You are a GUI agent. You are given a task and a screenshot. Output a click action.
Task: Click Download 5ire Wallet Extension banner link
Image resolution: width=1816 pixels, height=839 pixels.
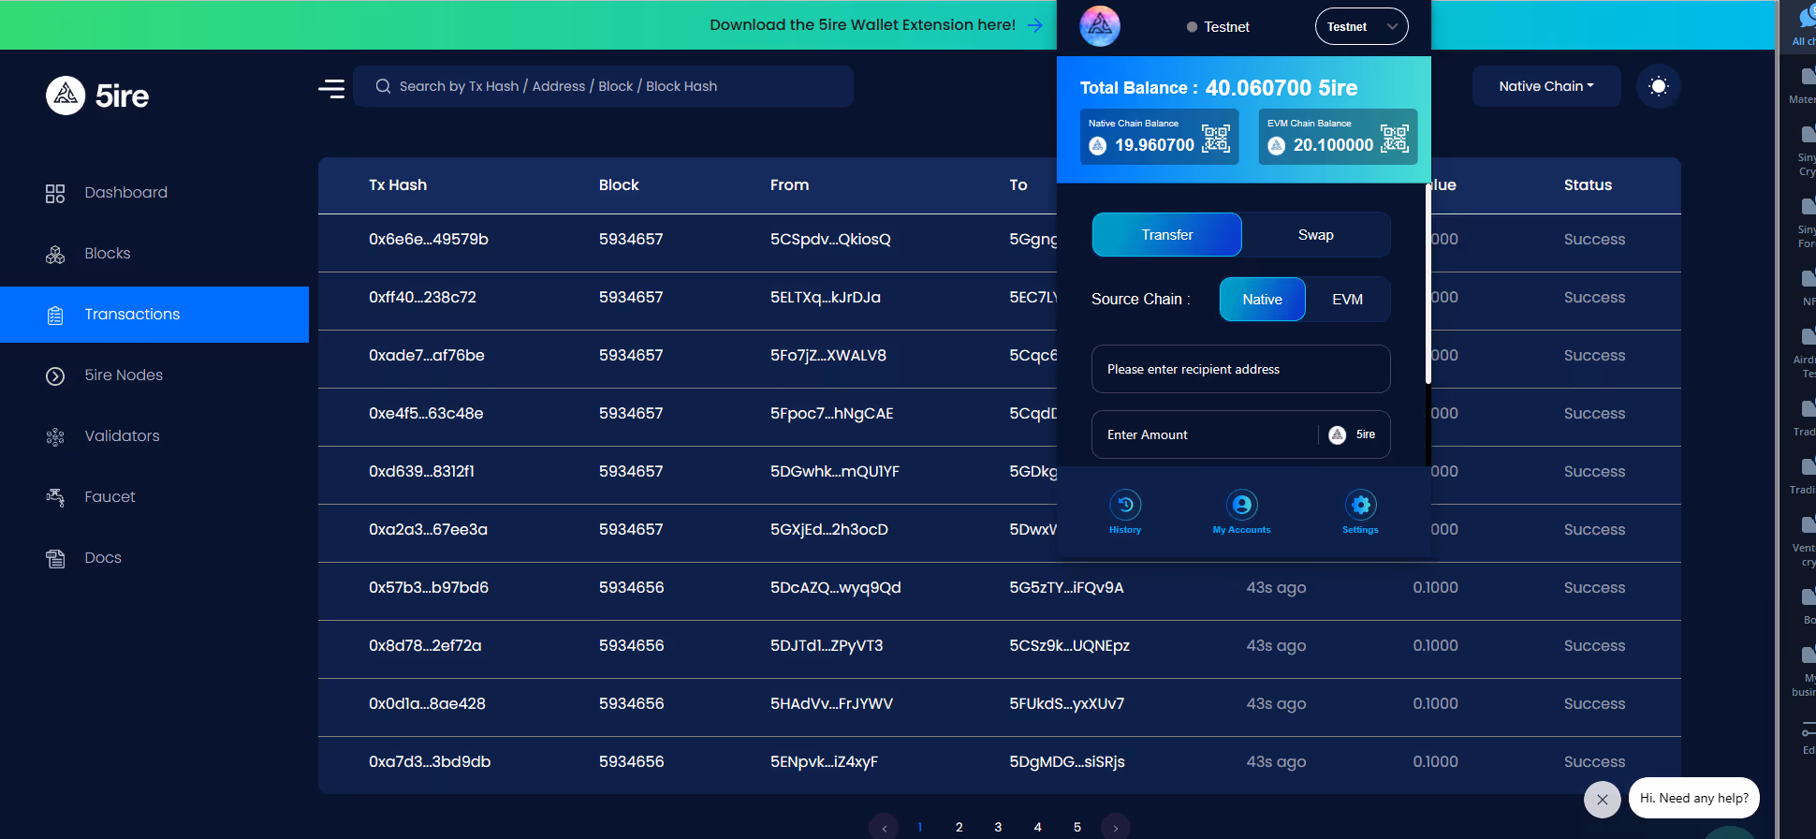875,25
